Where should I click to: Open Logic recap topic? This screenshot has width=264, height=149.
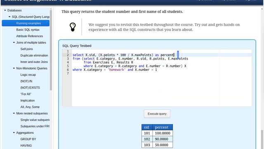pos(28,74)
